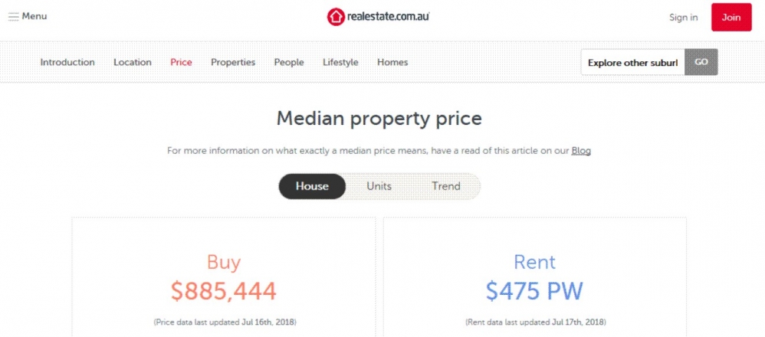Image resolution: width=765 pixels, height=337 pixels.
Task: Go to the Lifestyle section
Action: (340, 63)
